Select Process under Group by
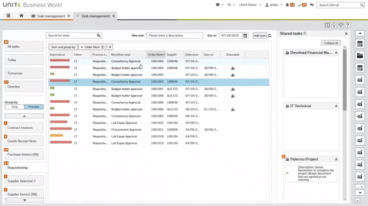The height and width of the screenshot is (206, 368). (34, 107)
